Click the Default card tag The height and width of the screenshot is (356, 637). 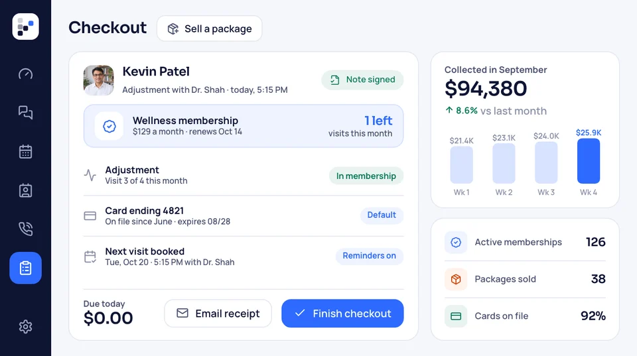(382, 215)
